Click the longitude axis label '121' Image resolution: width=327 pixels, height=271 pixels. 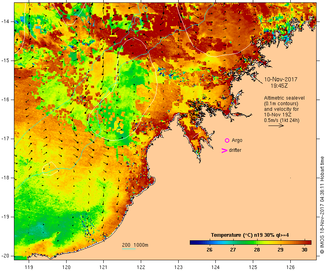click(x=103, y=267)
